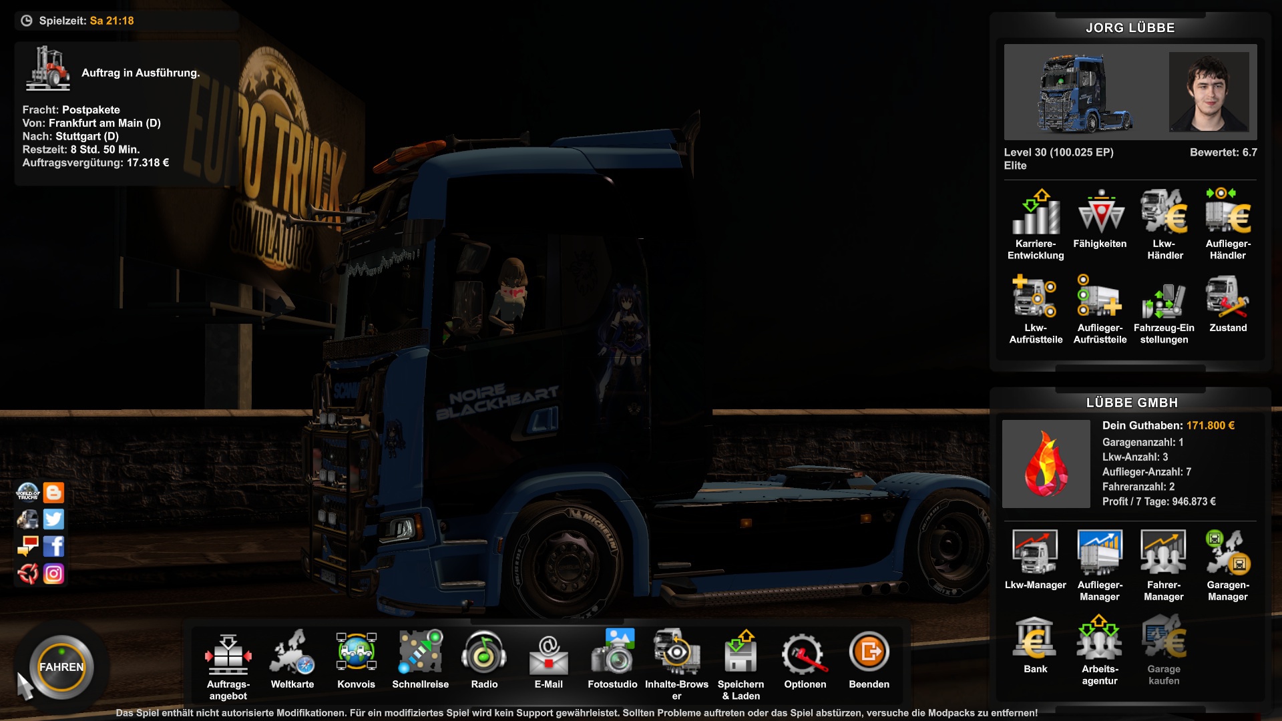The image size is (1282, 721).
Task: Visit the Lkw-Händler truck dealer
Action: [x=1164, y=224]
